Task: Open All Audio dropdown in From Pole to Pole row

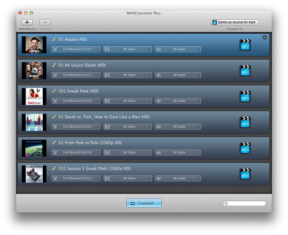Action: pyautogui.click(x=178, y=153)
